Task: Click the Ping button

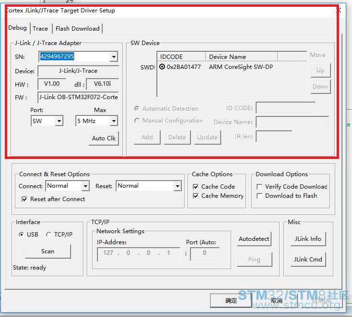Action: (x=254, y=260)
